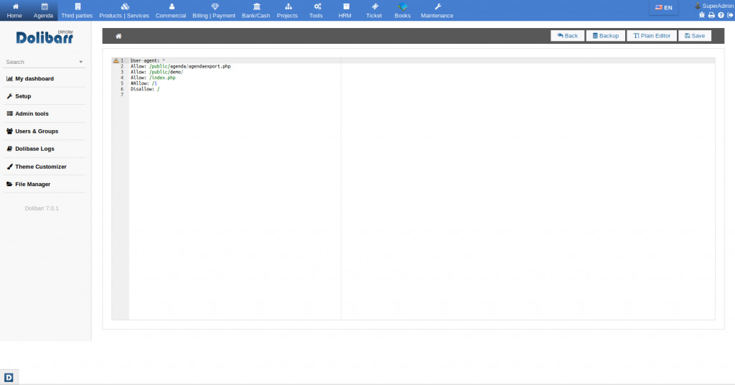Click the D icon at the bottom-left corner
This screenshot has height=385, width=735.
(9, 377)
